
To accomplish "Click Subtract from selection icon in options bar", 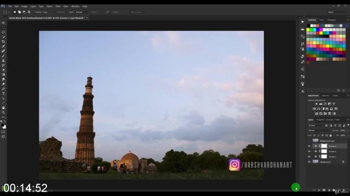I will tap(24, 12).
